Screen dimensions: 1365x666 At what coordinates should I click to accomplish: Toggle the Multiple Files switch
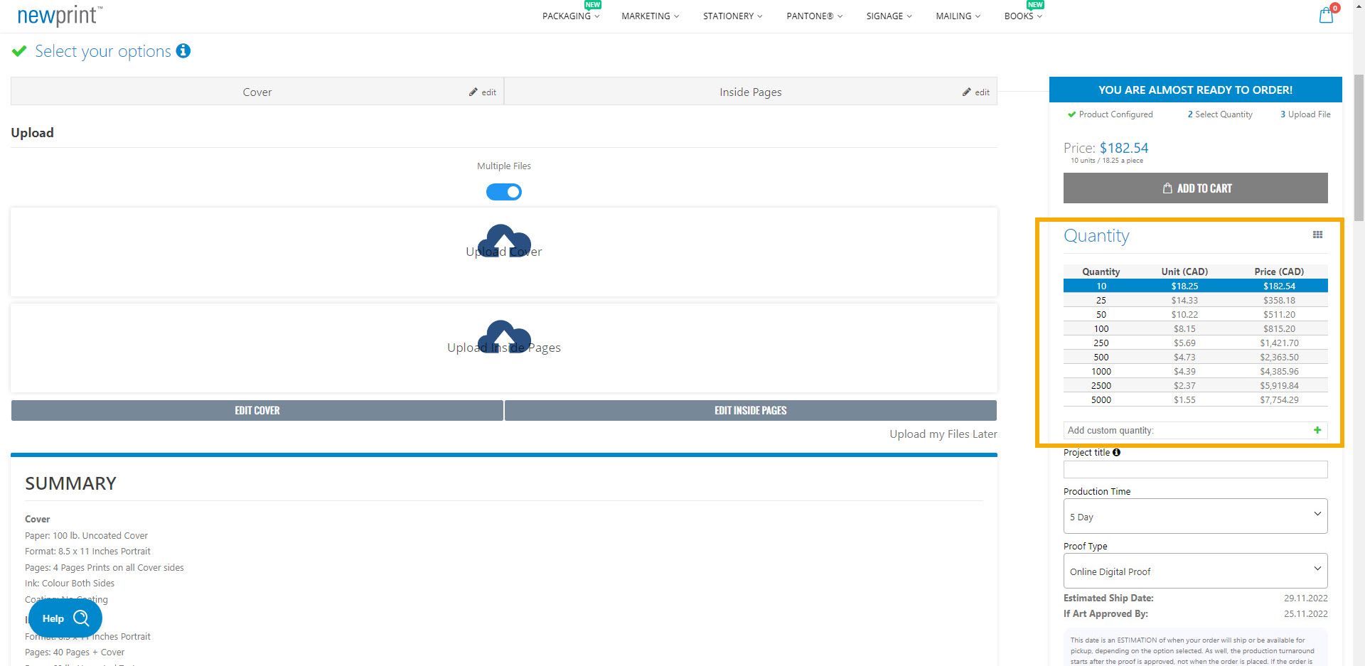pos(504,192)
